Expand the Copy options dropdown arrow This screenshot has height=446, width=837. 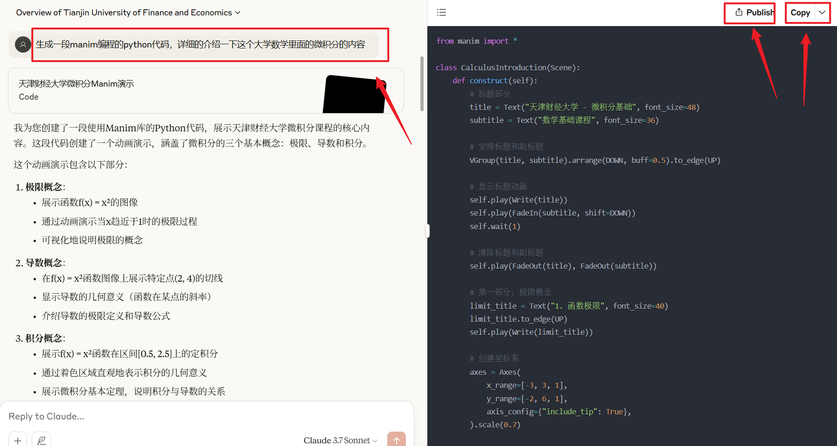click(822, 13)
